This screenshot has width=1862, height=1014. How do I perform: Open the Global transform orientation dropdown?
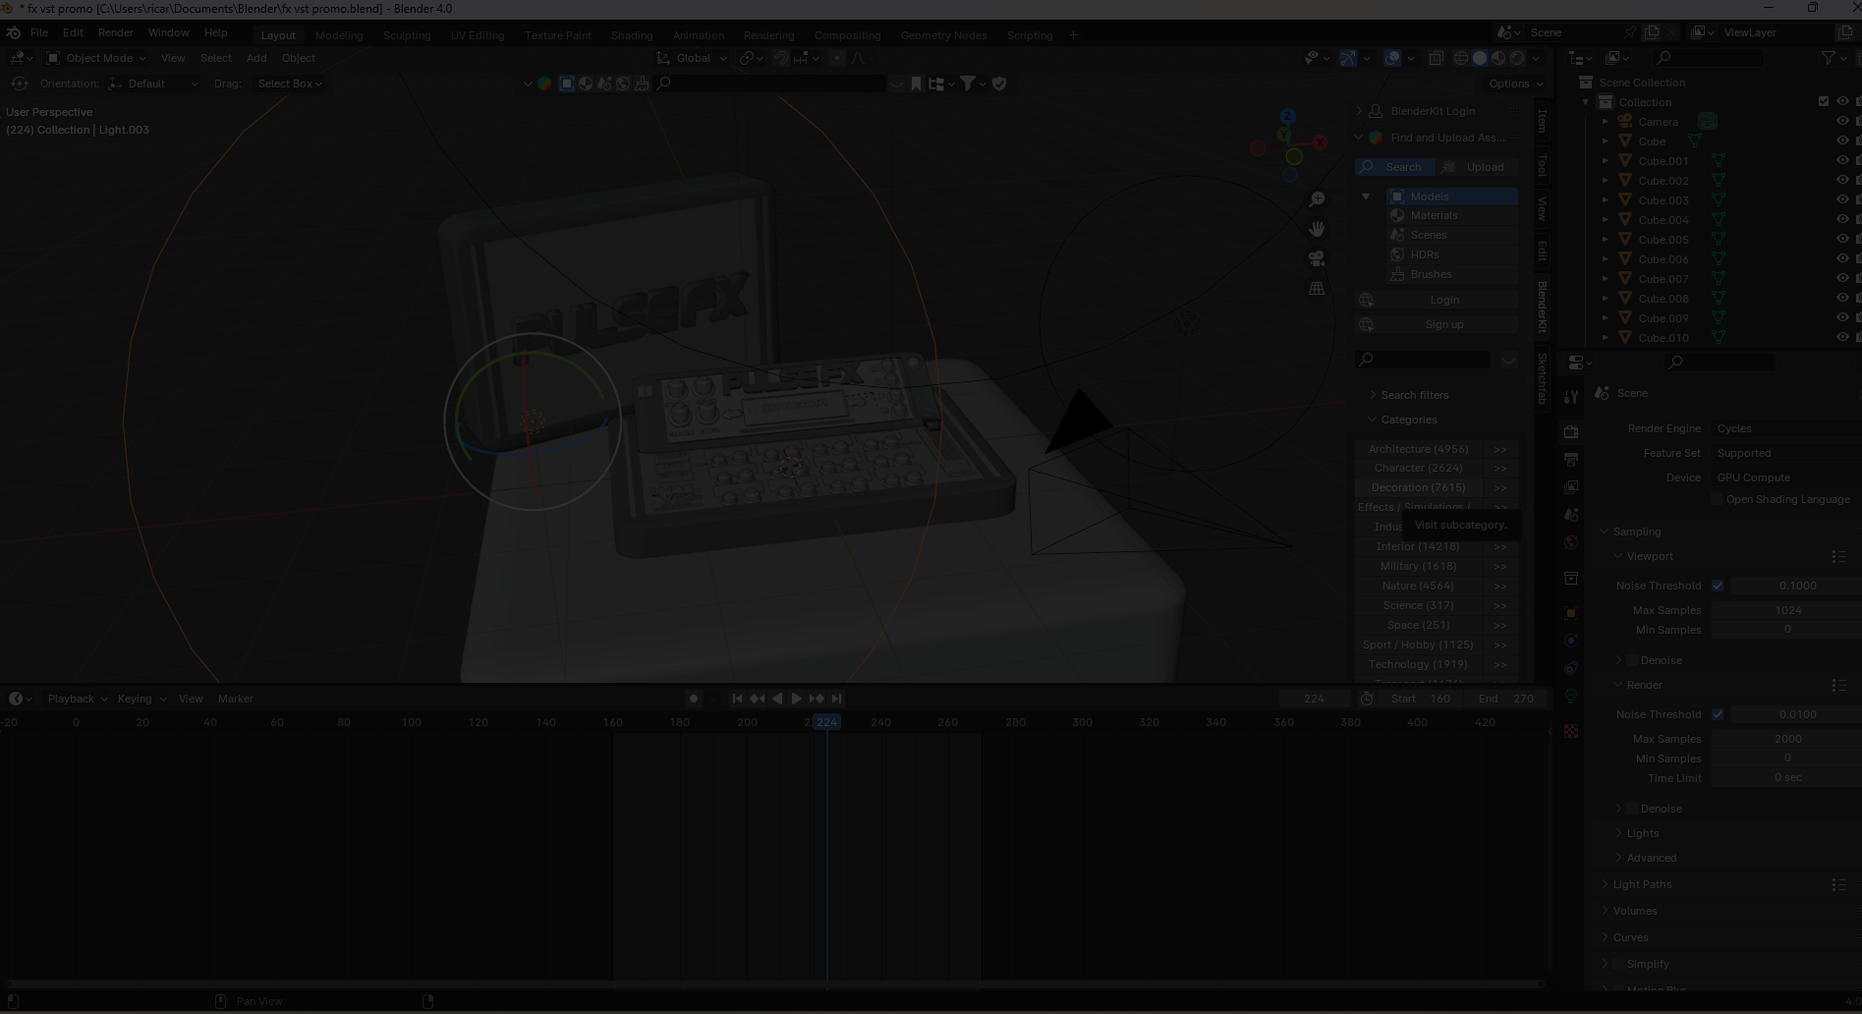pyautogui.click(x=692, y=58)
